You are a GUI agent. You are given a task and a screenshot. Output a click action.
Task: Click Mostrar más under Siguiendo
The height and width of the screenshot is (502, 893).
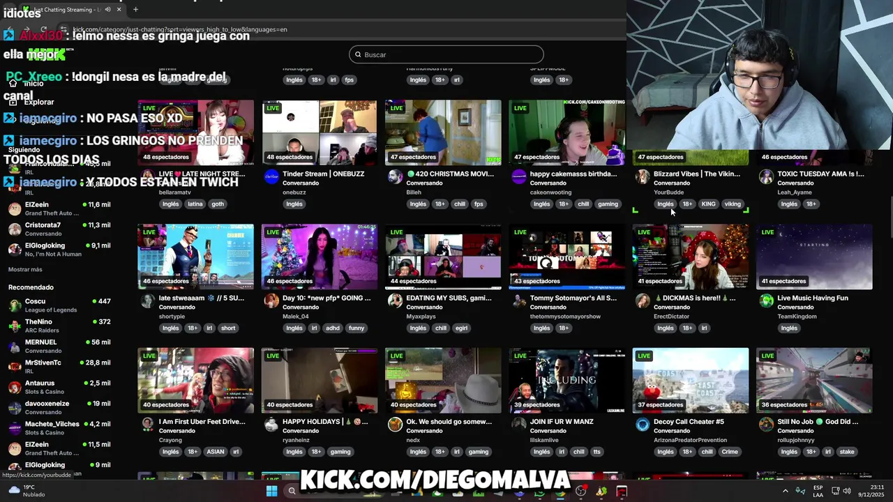(x=25, y=269)
